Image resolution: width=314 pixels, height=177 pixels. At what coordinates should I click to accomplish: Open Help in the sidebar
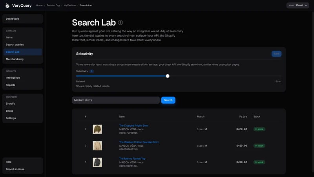(x=23, y=162)
